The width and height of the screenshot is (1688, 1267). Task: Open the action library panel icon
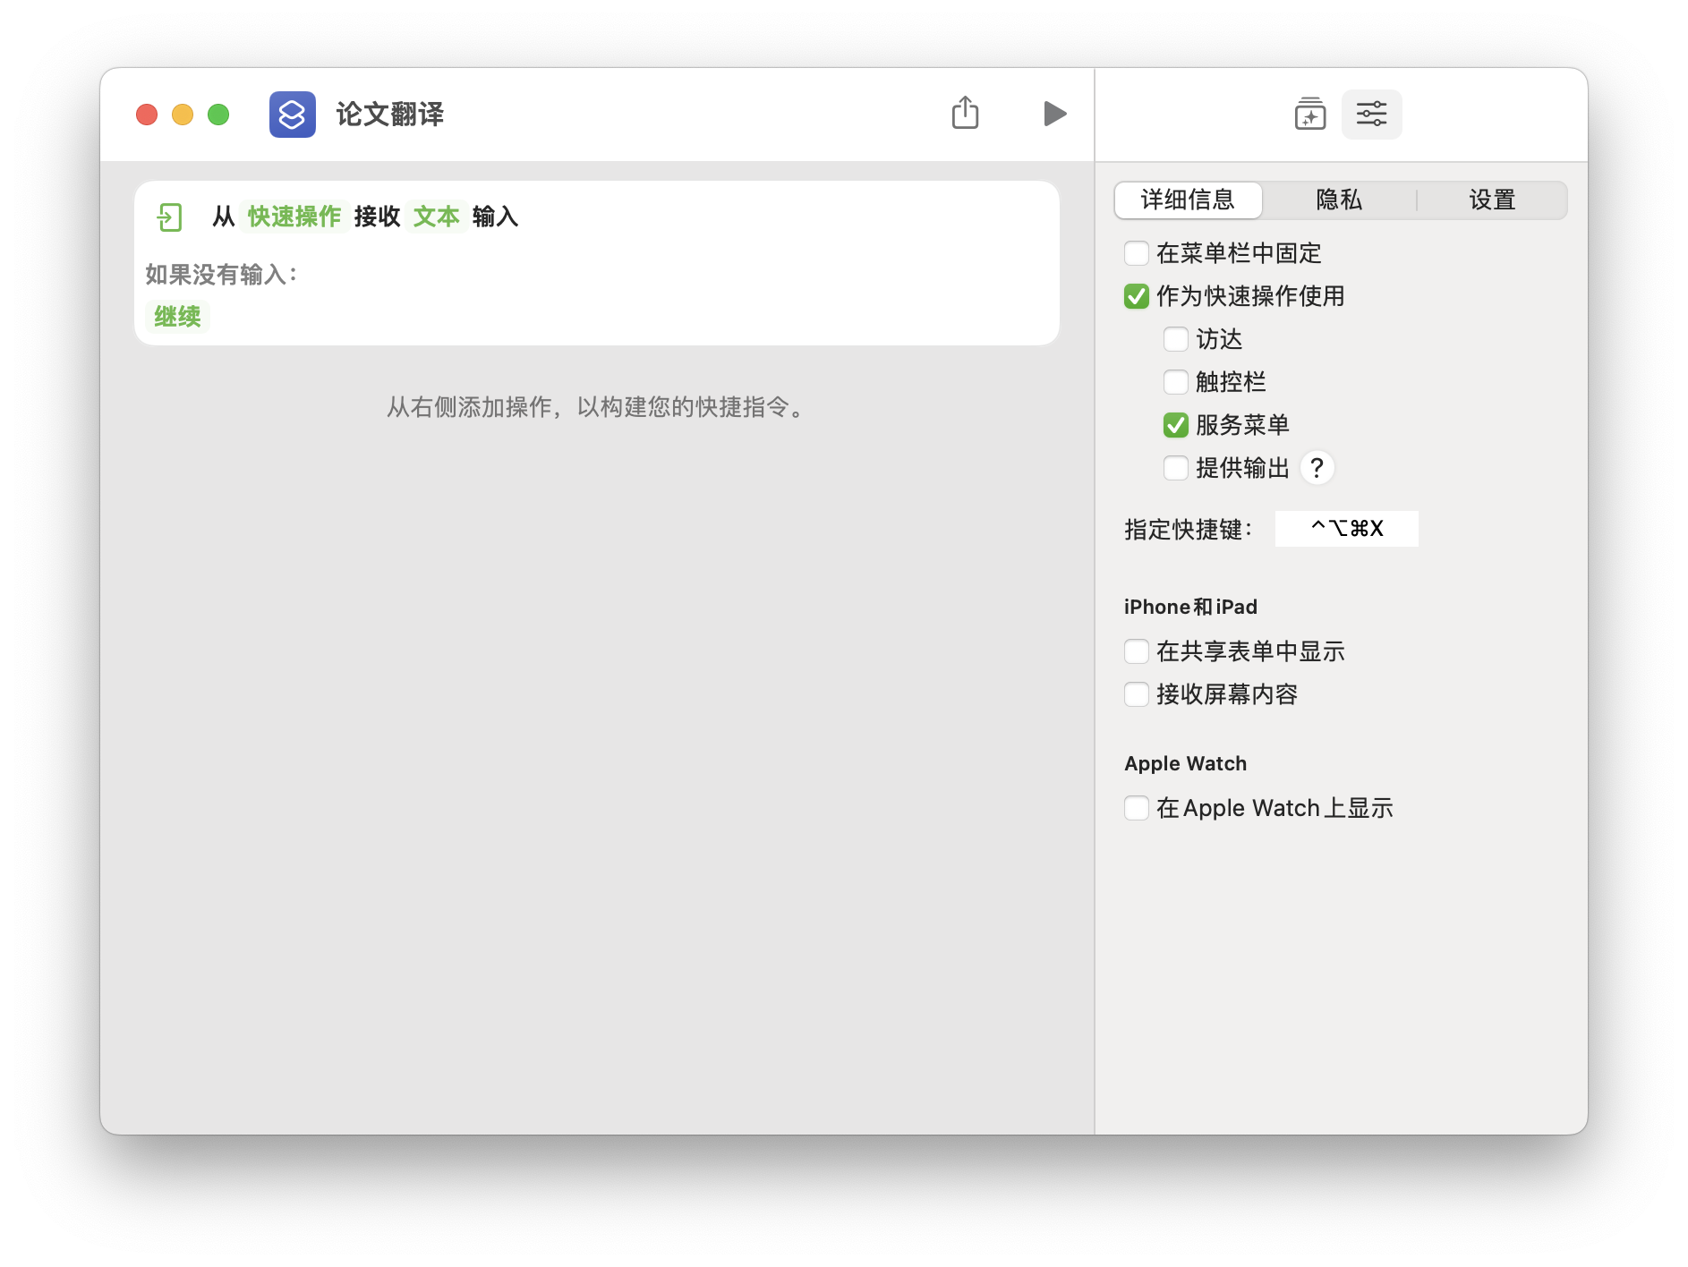click(1310, 115)
